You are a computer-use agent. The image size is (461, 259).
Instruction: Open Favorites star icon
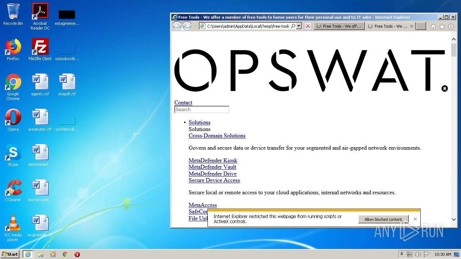point(442,27)
